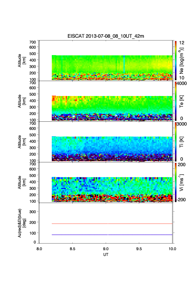Click the red azimuth line
189x284 pixels.
tap(112, 224)
